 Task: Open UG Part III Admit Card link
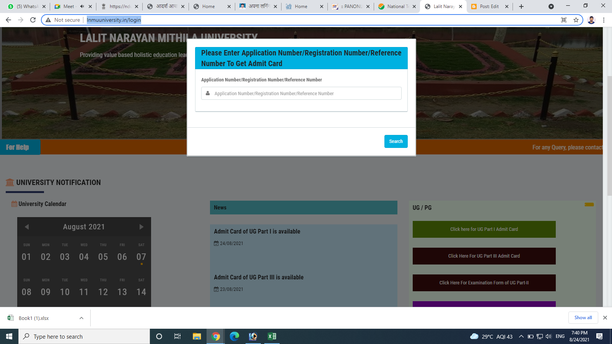[x=484, y=256]
